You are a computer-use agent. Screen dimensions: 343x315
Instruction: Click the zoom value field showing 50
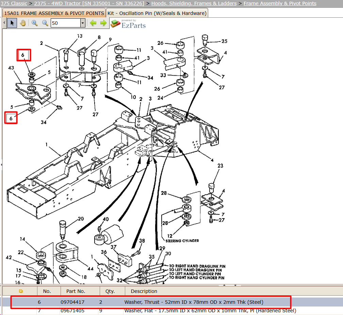tap(66, 23)
